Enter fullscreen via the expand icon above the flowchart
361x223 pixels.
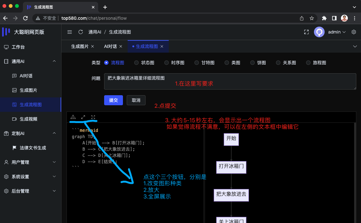click(x=93, y=117)
